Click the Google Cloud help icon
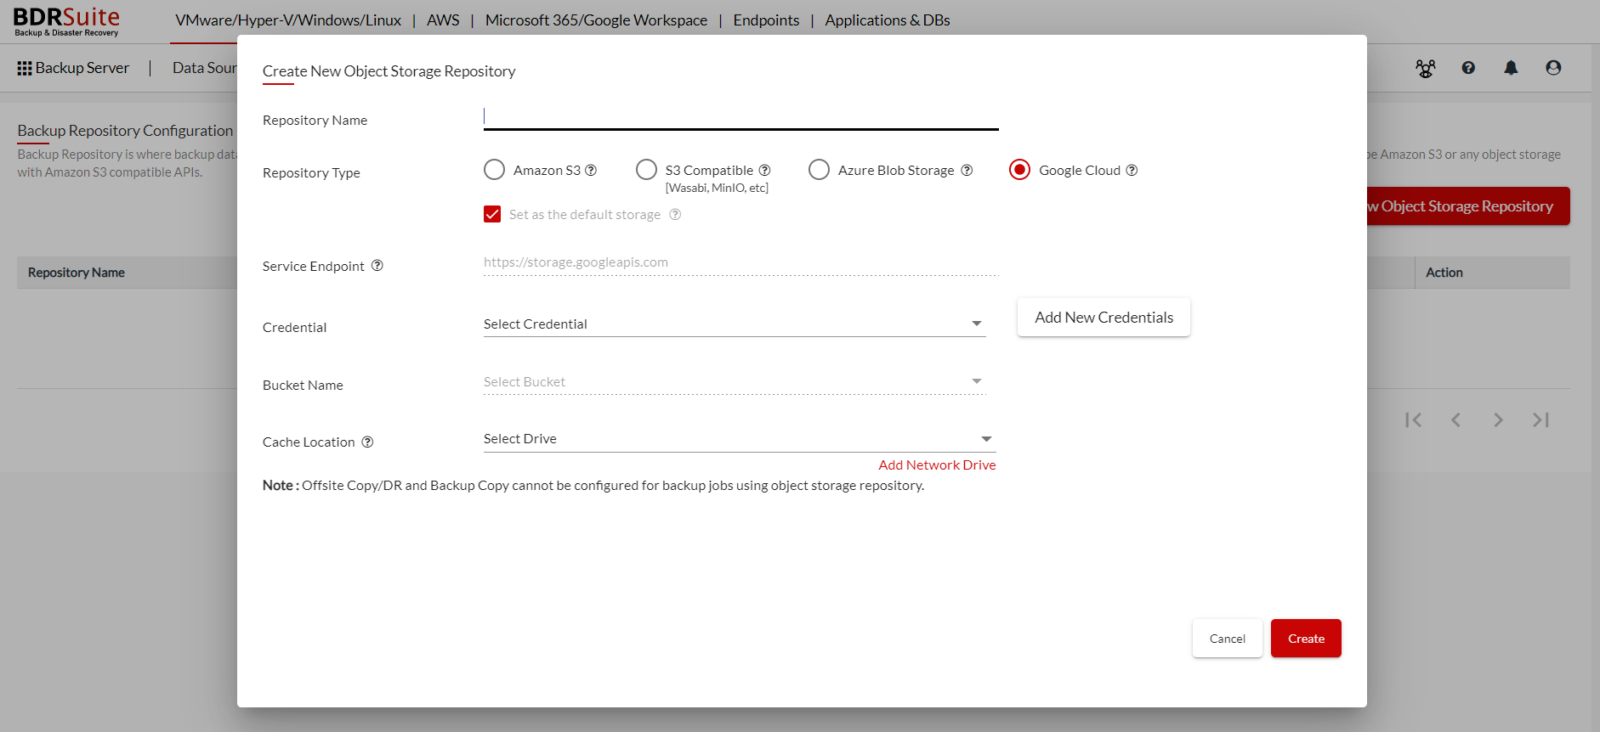The height and width of the screenshot is (732, 1600). pos(1132,170)
